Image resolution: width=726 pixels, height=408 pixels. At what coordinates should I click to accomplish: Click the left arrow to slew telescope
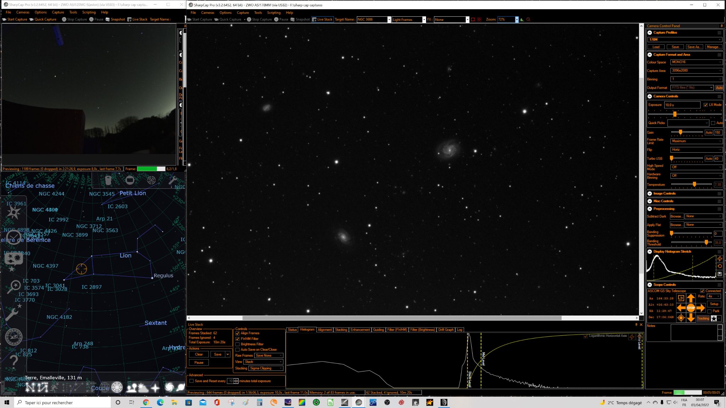pyautogui.click(x=681, y=308)
